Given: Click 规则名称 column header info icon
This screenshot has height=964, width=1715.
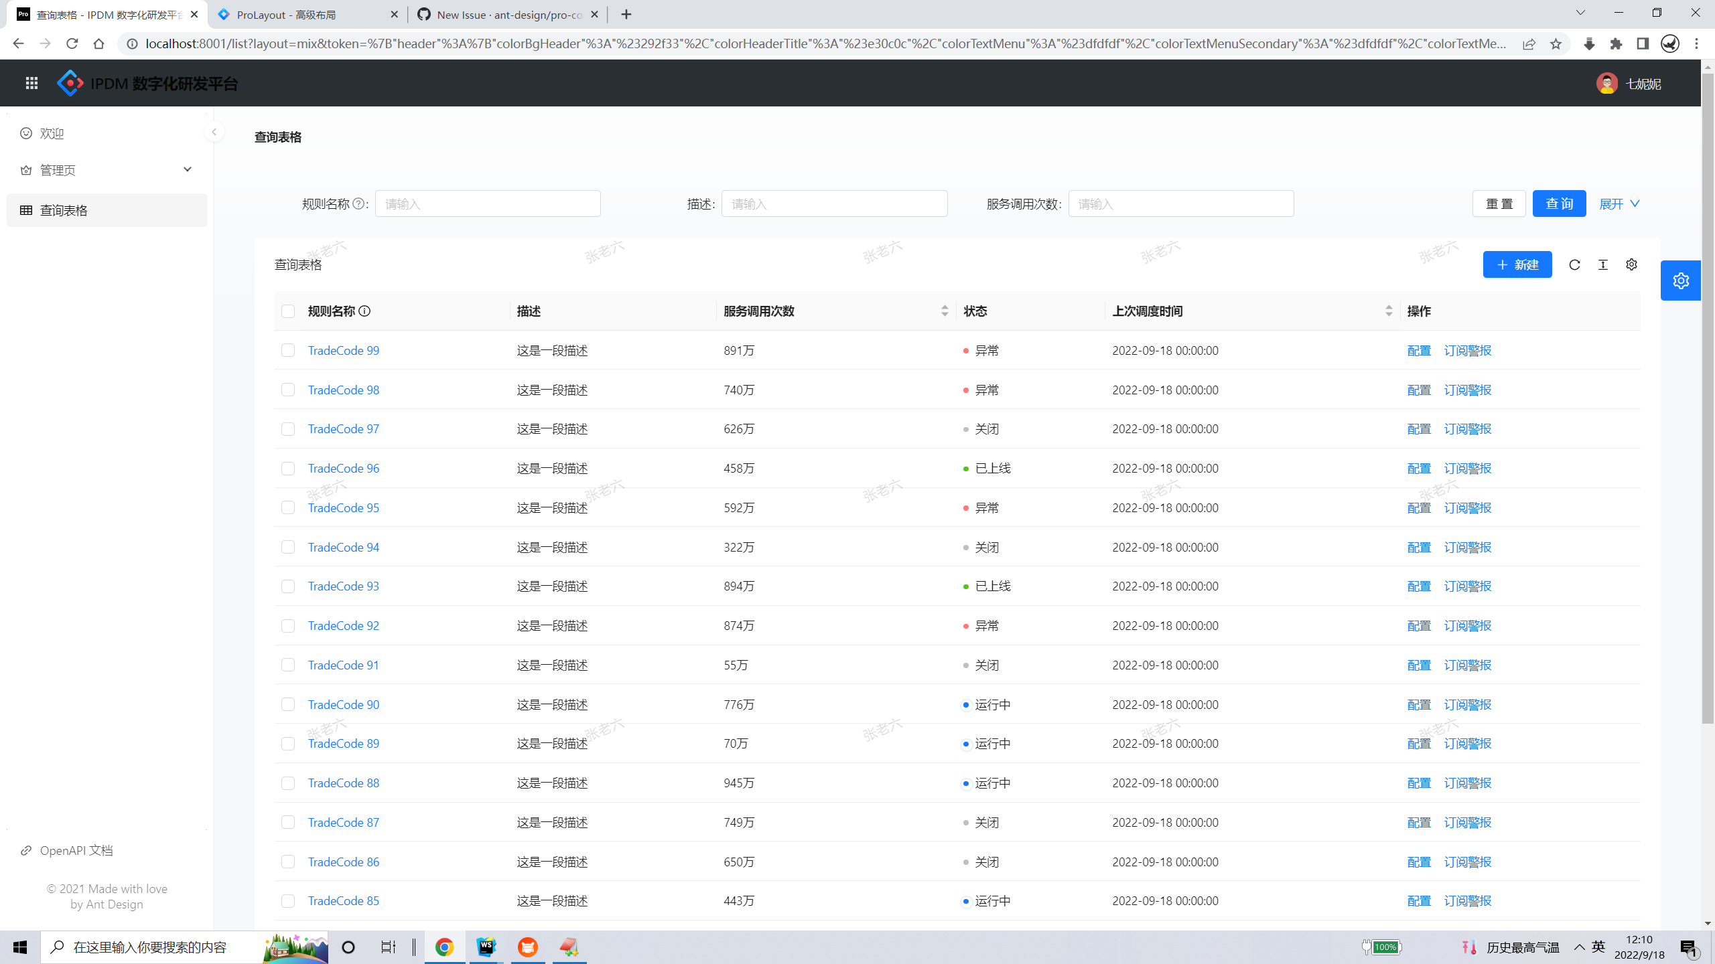Looking at the screenshot, I should pyautogui.click(x=364, y=311).
